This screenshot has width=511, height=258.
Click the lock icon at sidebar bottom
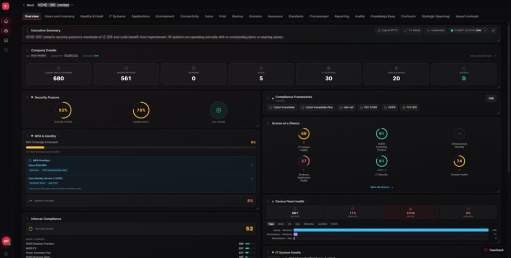coord(6,254)
